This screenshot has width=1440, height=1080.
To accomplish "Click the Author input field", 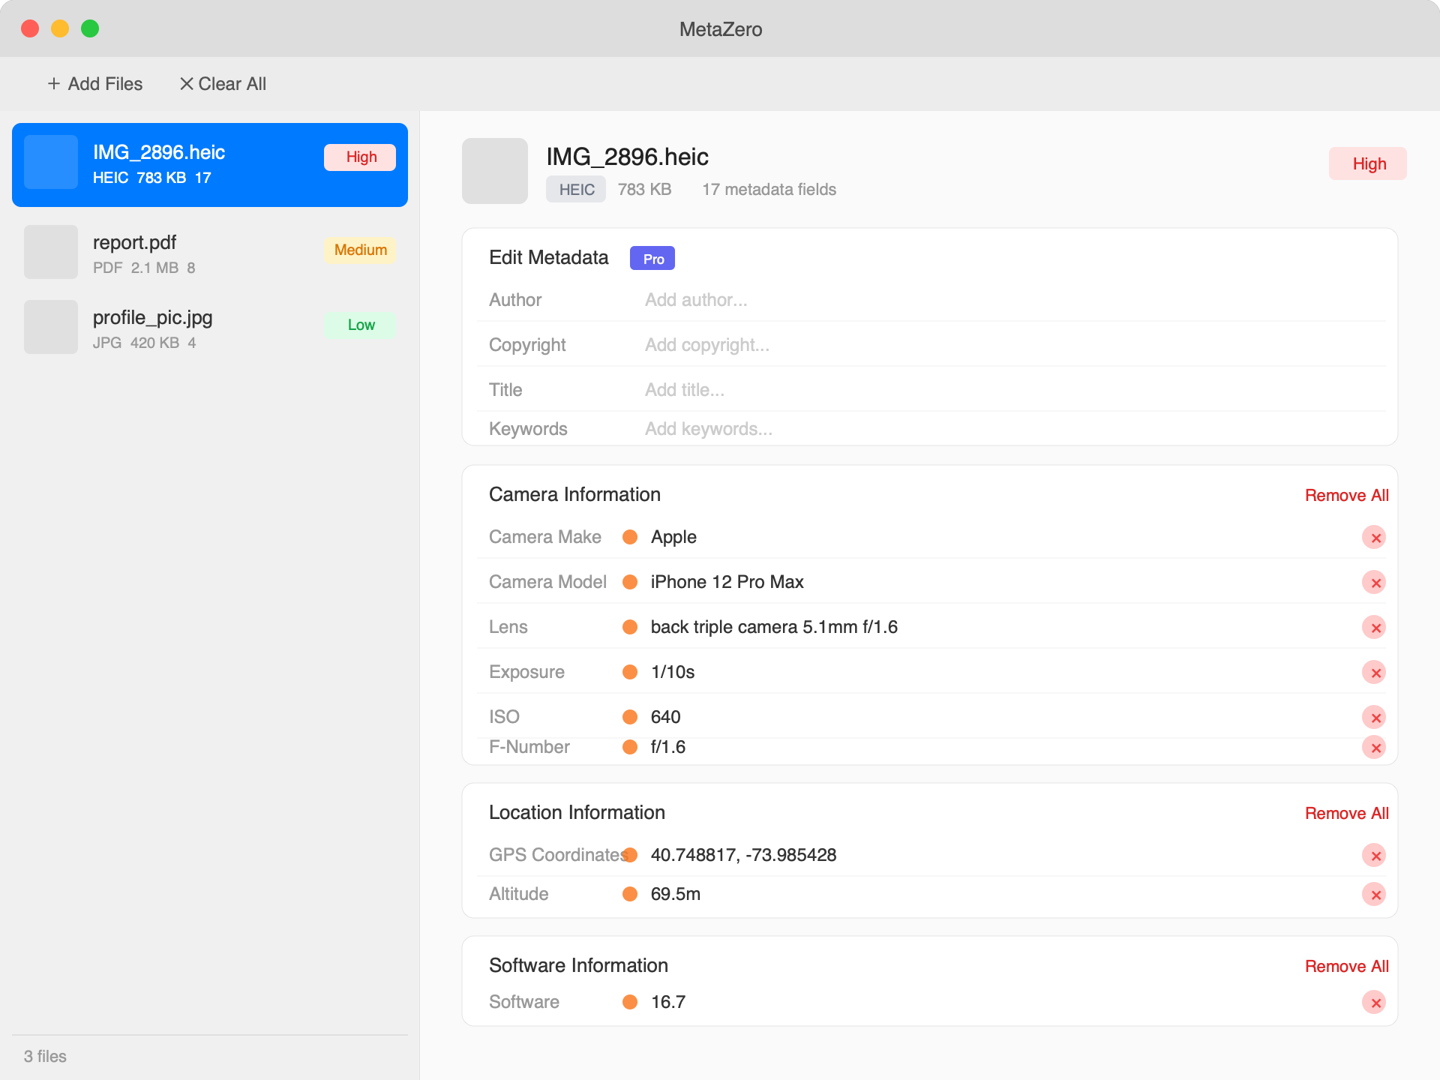I will [x=1014, y=300].
